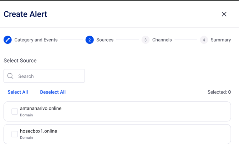Check the antananarivo.online checkbox

click(x=15, y=111)
